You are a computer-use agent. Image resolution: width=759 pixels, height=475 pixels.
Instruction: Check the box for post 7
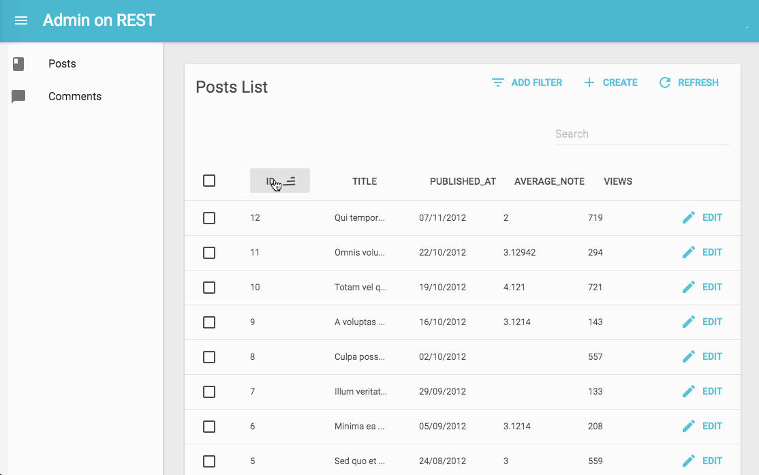click(x=209, y=392)
